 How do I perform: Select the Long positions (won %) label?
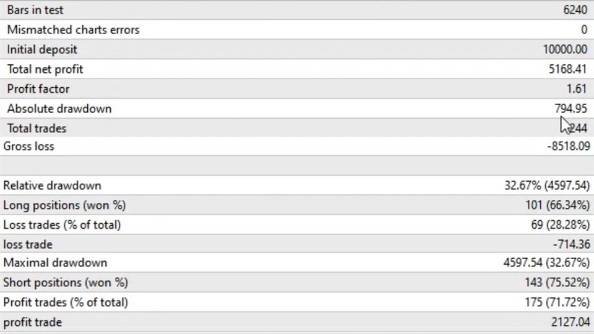click(x=64, y=205)
